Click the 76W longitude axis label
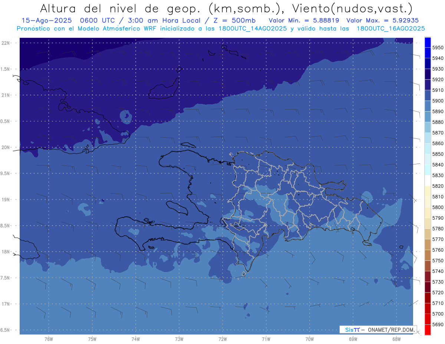This screenshot has height=344, width=445. 49,339
